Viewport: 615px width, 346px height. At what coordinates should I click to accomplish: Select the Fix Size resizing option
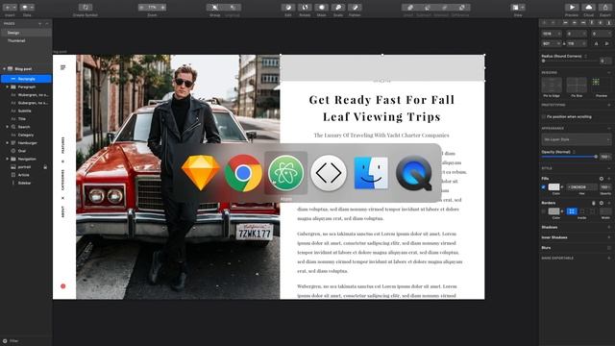[x=577, y=86]
